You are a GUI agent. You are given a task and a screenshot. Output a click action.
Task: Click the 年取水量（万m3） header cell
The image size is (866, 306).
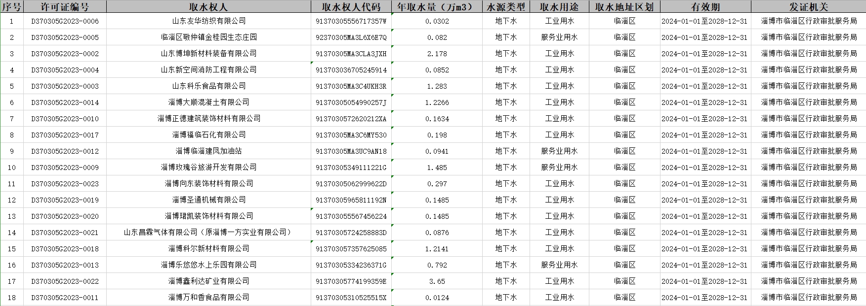coord(437,7)
